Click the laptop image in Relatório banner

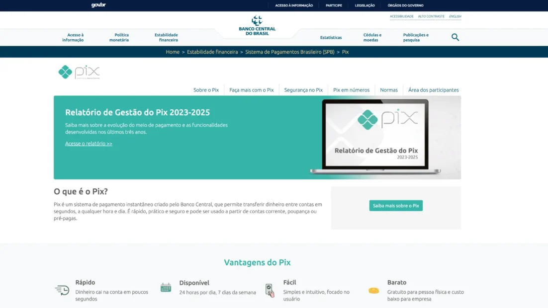pos(375,137)
